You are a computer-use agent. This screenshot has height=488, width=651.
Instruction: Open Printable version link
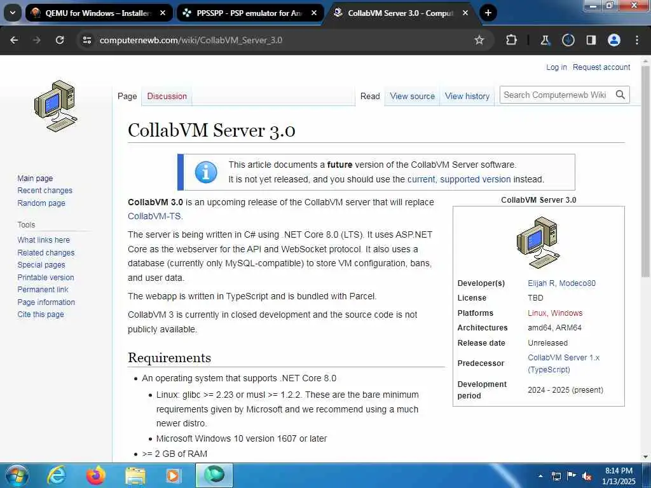point(46,277)
